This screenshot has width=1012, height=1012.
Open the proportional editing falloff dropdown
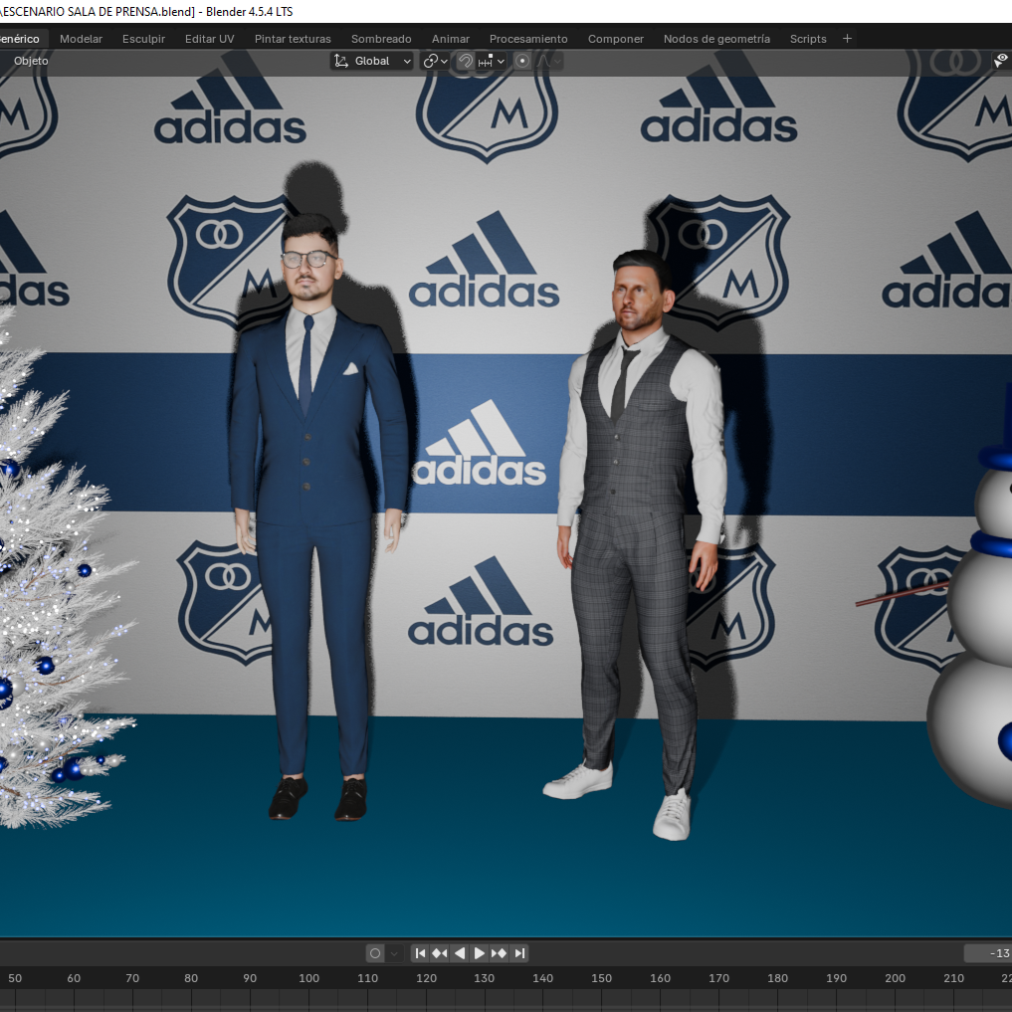click(549, 61)
